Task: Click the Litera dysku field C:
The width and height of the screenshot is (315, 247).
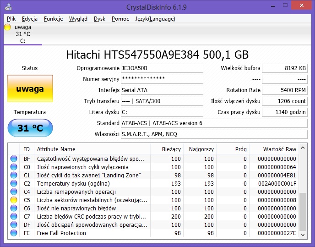Action: [x=162, y=112]
